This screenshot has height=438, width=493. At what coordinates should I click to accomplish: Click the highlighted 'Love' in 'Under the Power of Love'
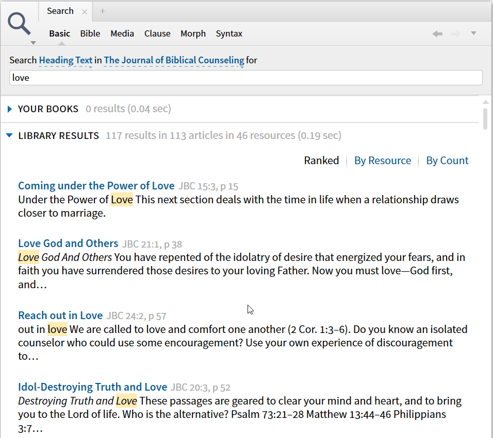coord(122,200)
